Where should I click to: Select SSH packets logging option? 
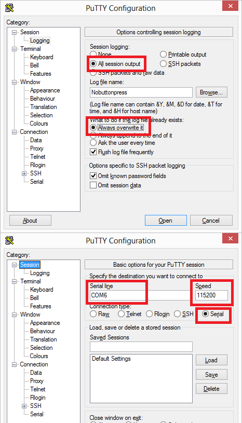point(163,64)
